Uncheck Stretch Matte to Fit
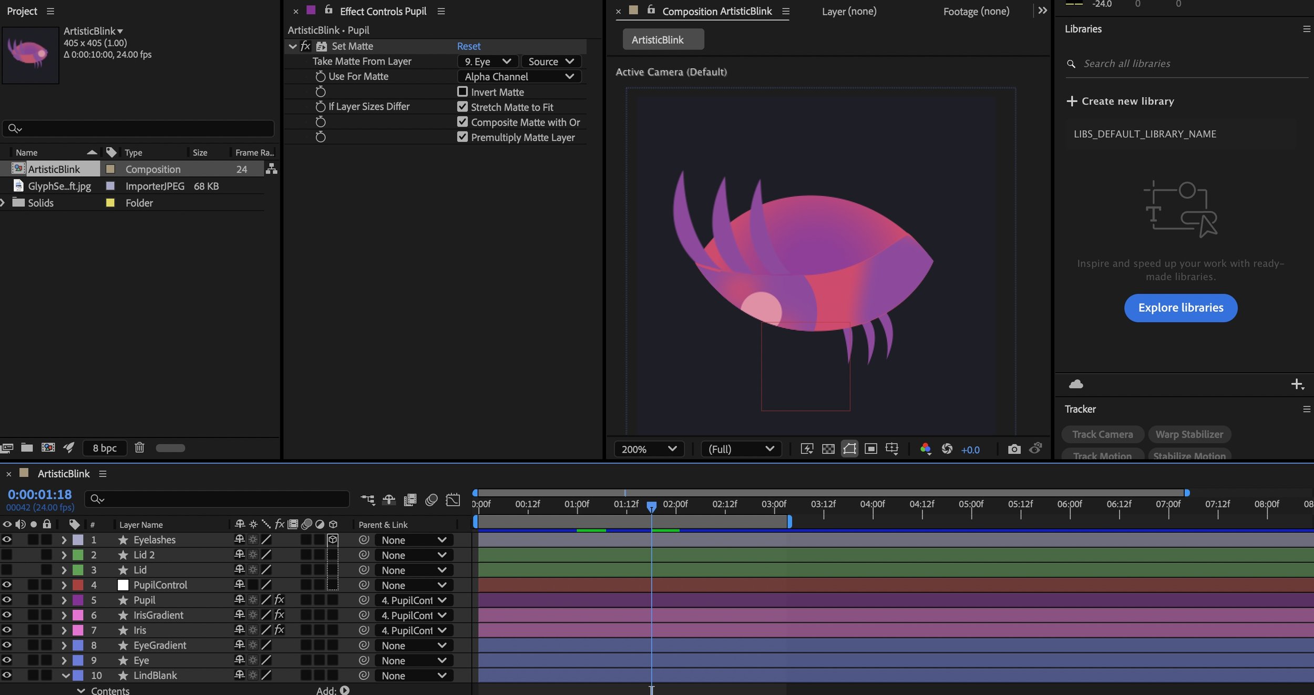 (463, 107)
